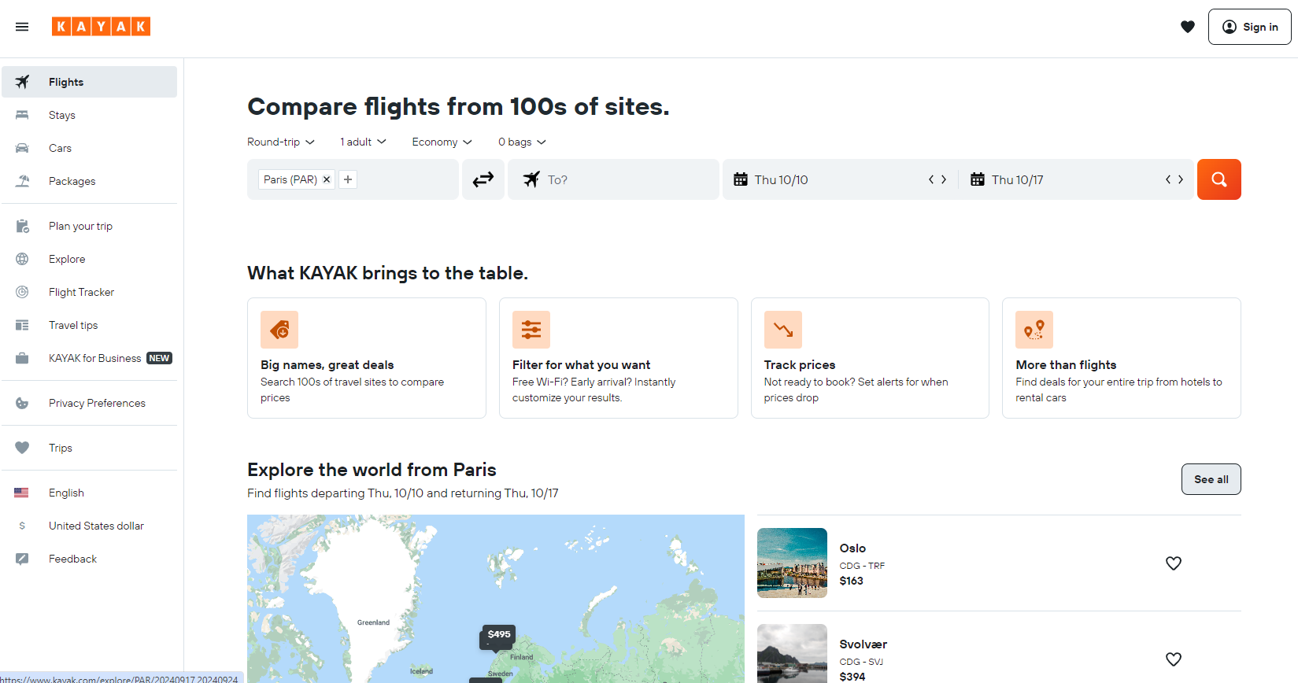
Task: Open saved trips heart icon in header
Action: 1188,27
